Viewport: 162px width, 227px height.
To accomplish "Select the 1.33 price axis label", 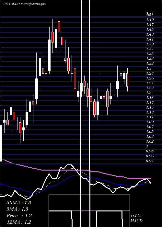I will [150, 59].
